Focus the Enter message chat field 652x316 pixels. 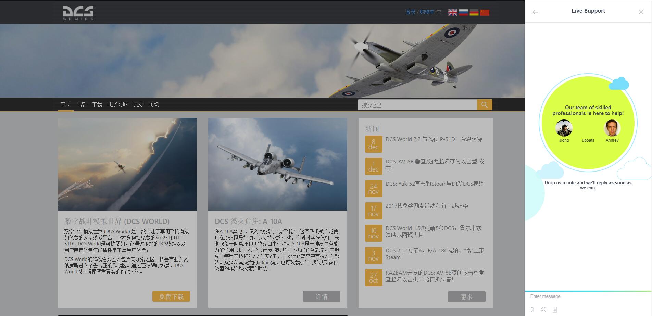pyautogui.click(x=588, y=296)
